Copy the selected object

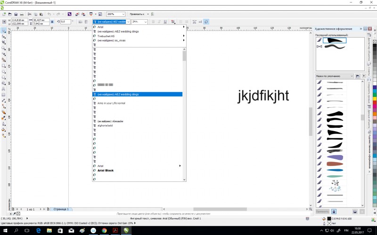(35, 14)
